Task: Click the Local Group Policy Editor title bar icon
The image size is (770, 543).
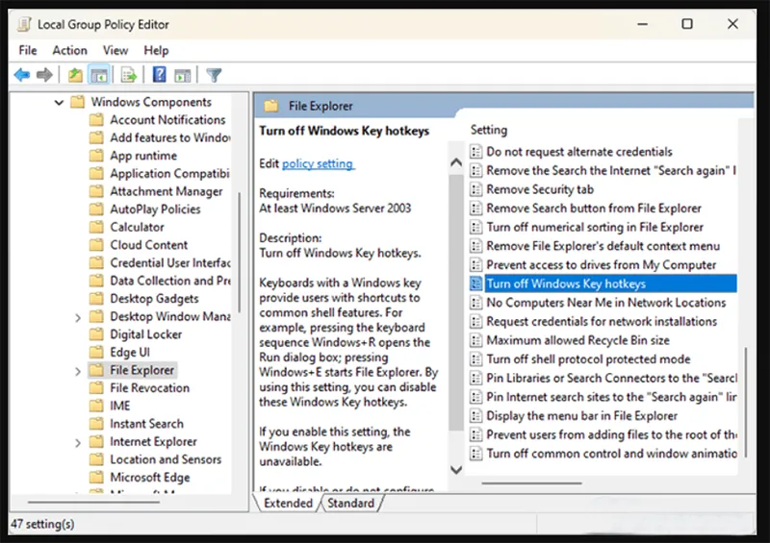Action: tap(24, 24)
